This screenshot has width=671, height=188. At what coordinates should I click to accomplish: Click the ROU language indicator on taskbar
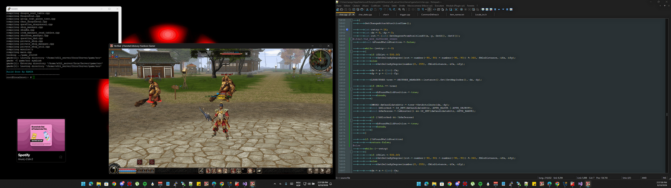pyautogui.click(x=298, y=184)
